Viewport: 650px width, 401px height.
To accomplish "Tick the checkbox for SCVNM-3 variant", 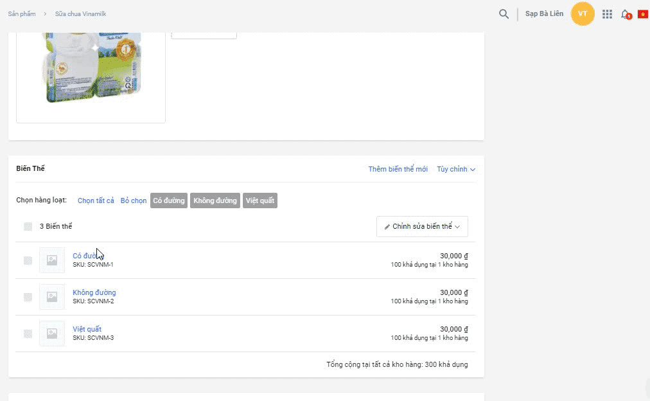I will click(x=28, y=334).
